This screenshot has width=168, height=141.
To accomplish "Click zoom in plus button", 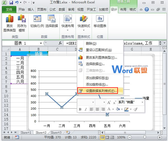I will 160,137.
